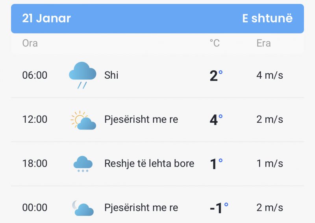The height and width of the screenshot is (223, 315).
Task: Tap the E shtunë day label
Action: coord(267,18)
